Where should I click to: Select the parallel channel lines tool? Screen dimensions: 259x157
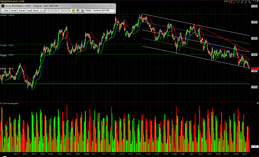click(249, 2)
